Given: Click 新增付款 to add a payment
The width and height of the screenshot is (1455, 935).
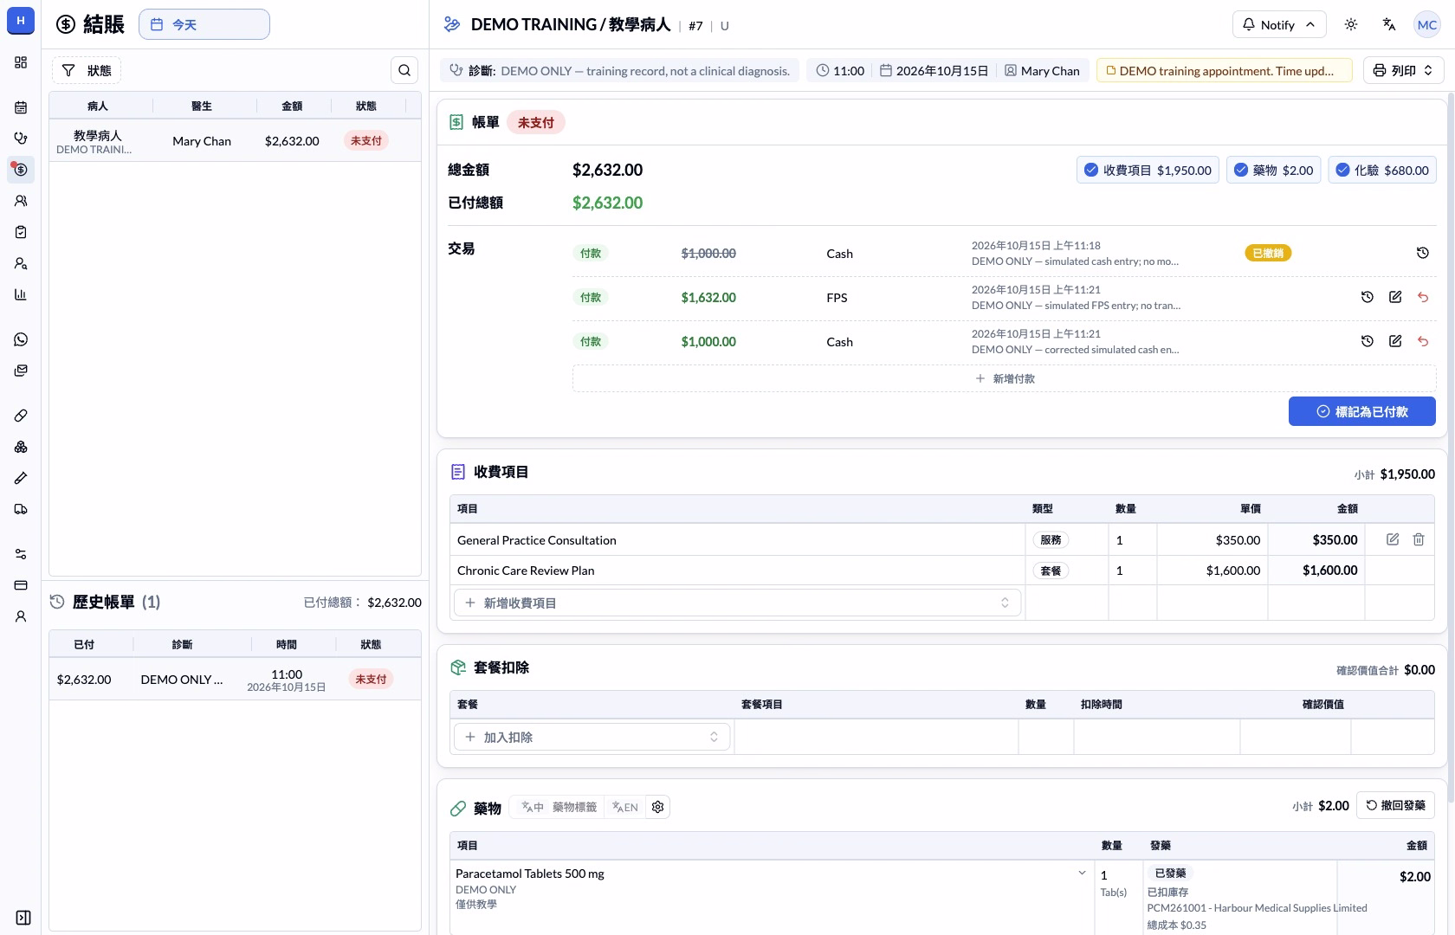Looking at the screenshot, I should pyautogui.click(x=1004, y=378).
